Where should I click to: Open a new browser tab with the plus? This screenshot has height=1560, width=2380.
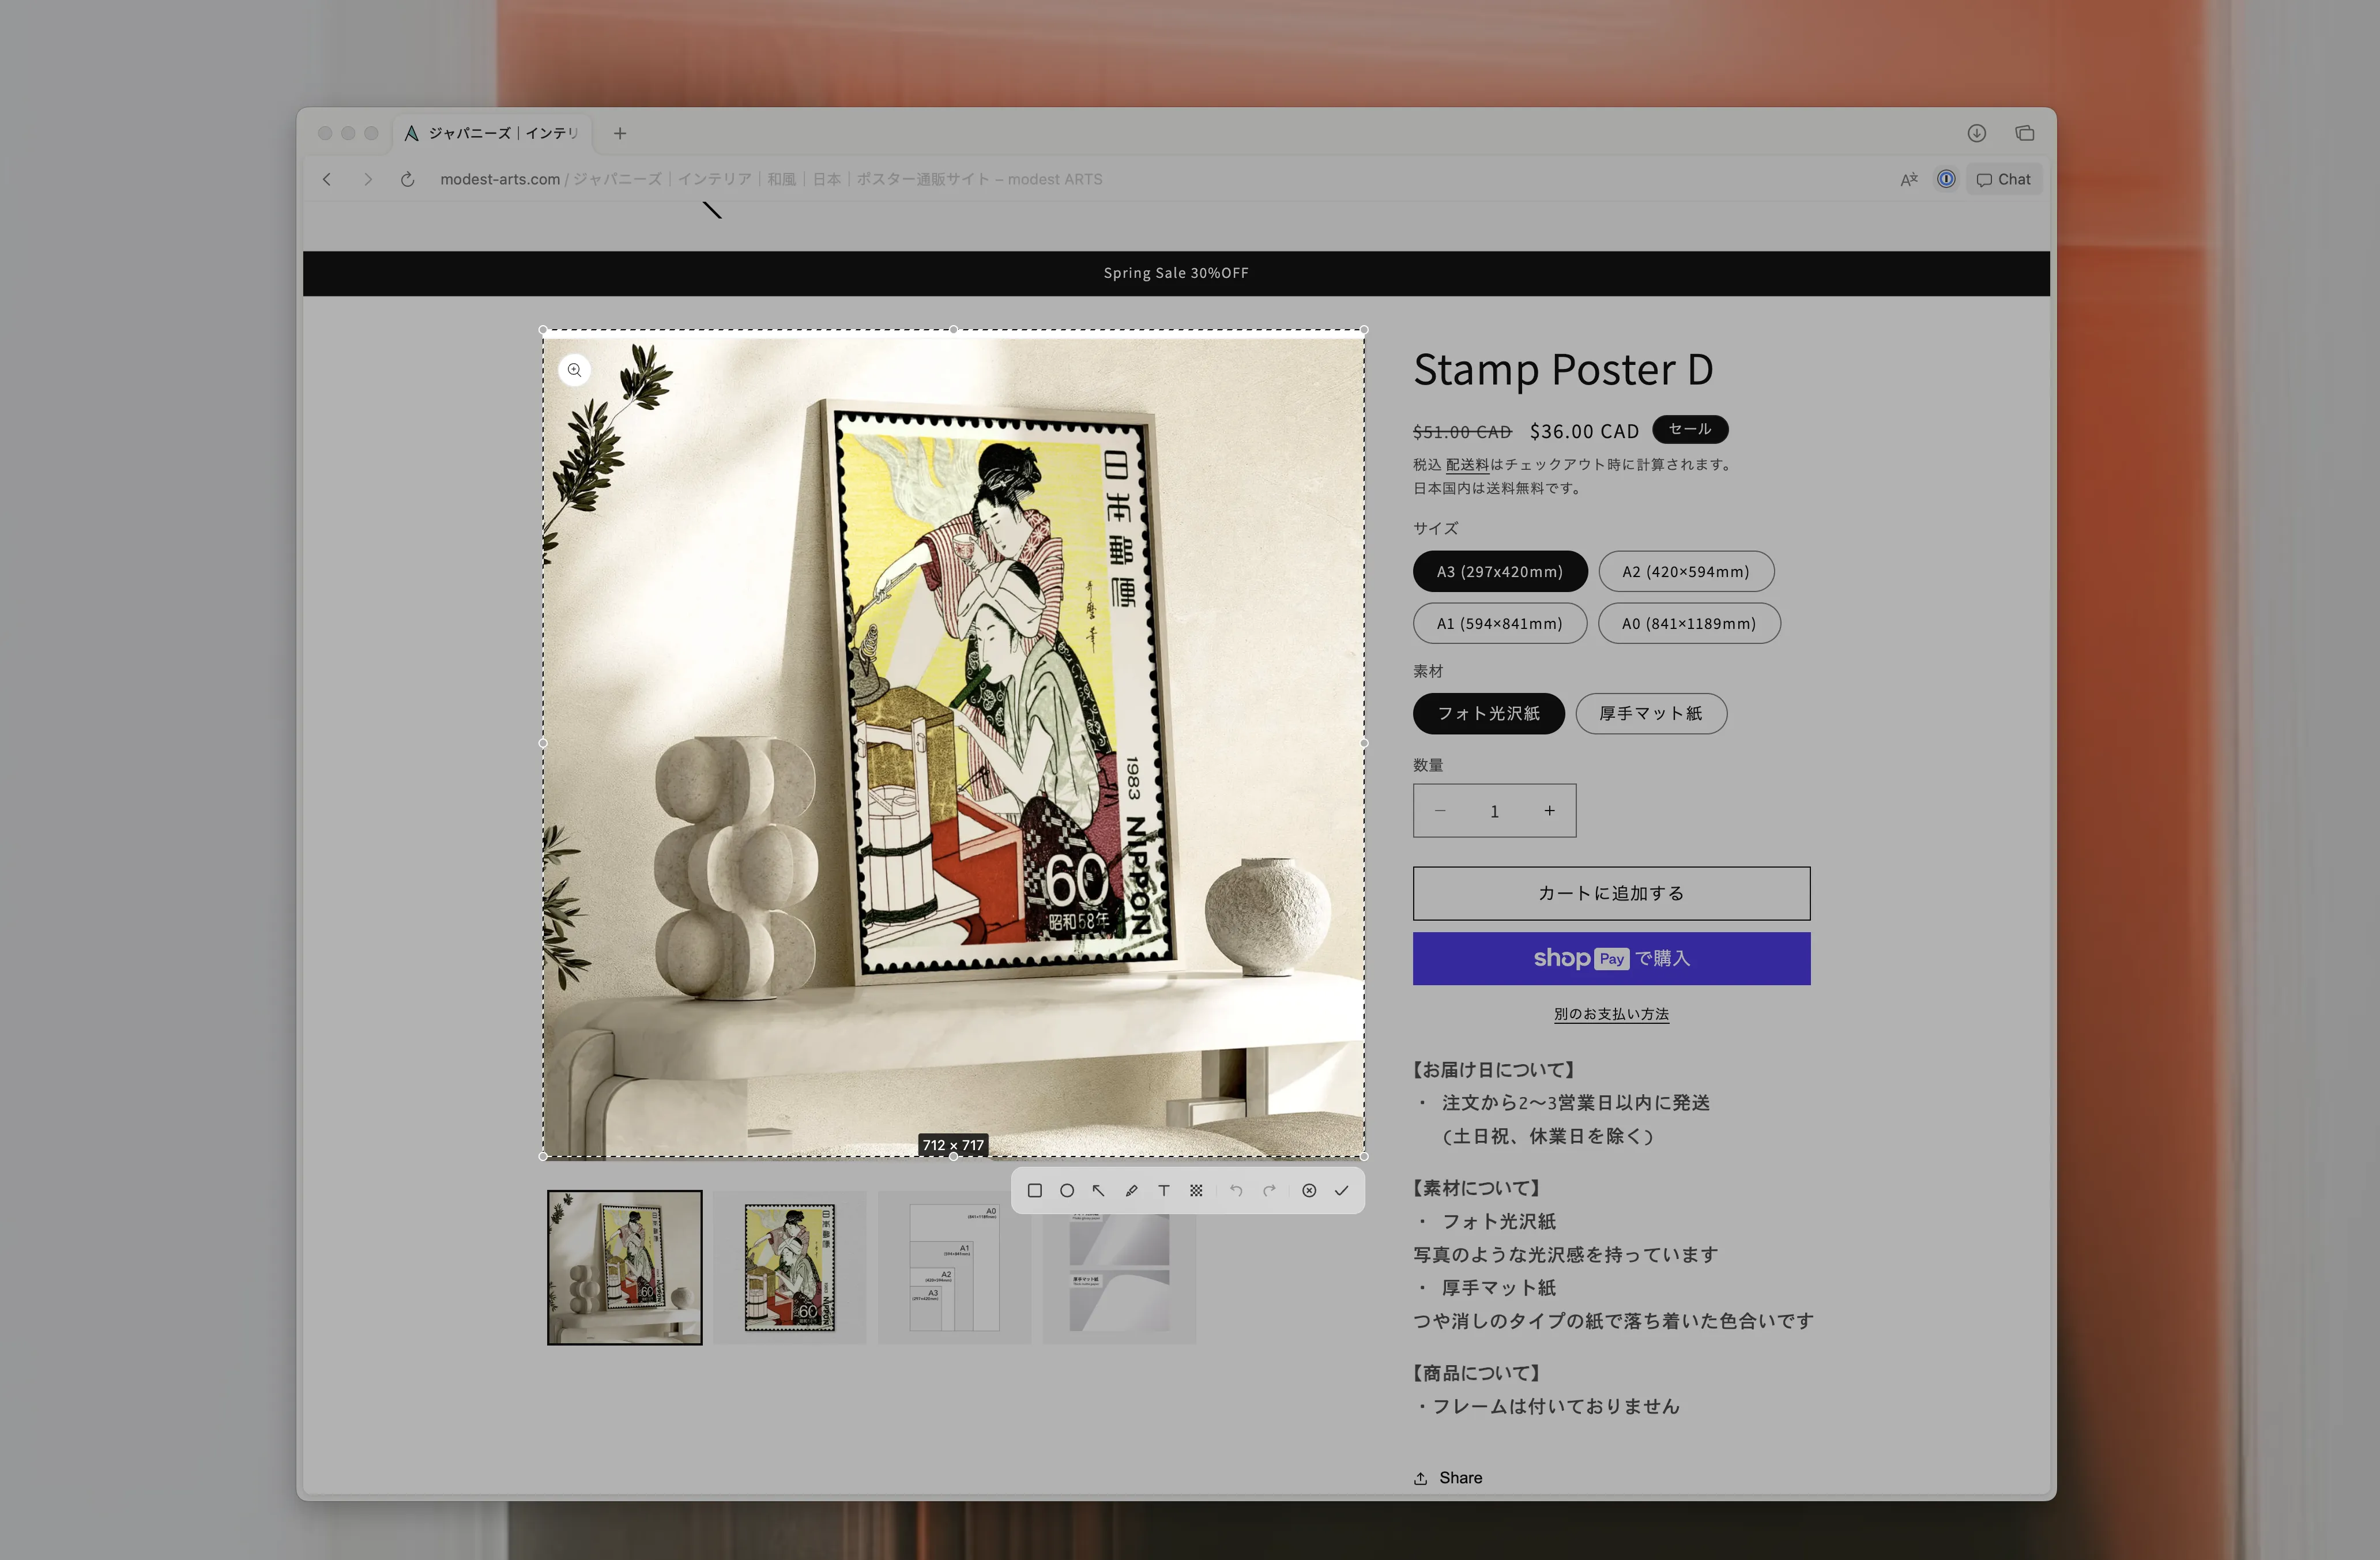click(620, 132)
